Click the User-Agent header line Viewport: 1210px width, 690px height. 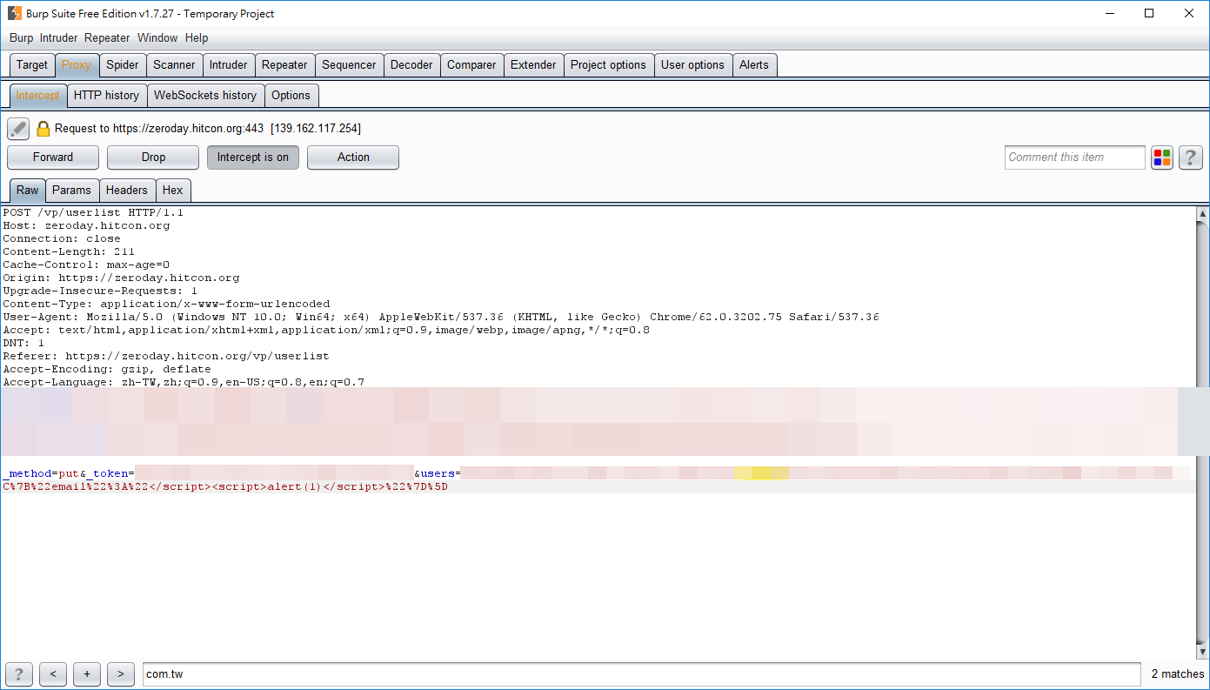click(441, 317)
